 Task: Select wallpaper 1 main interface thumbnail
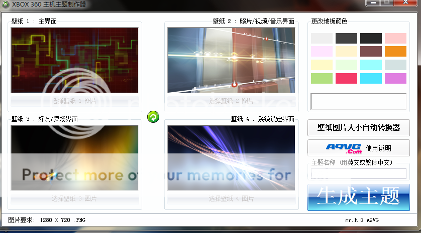click(74, 60)
